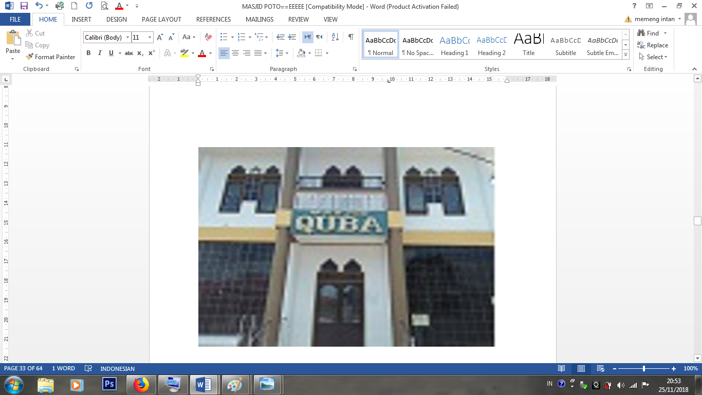Switch to Web Layout view in status bar
Screen dimensions: 702x395
(600, 369)
